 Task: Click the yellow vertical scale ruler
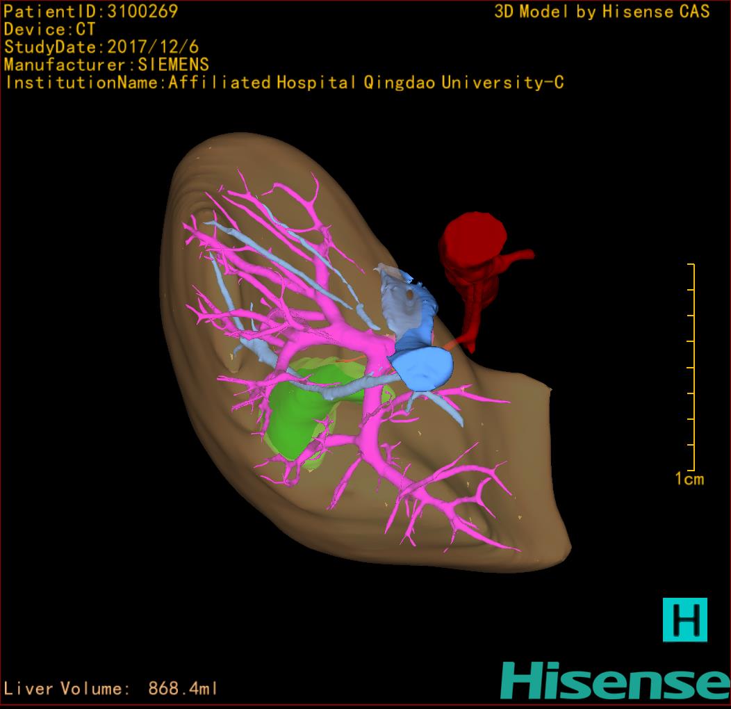pyautogui.click(x=693, y=367)
